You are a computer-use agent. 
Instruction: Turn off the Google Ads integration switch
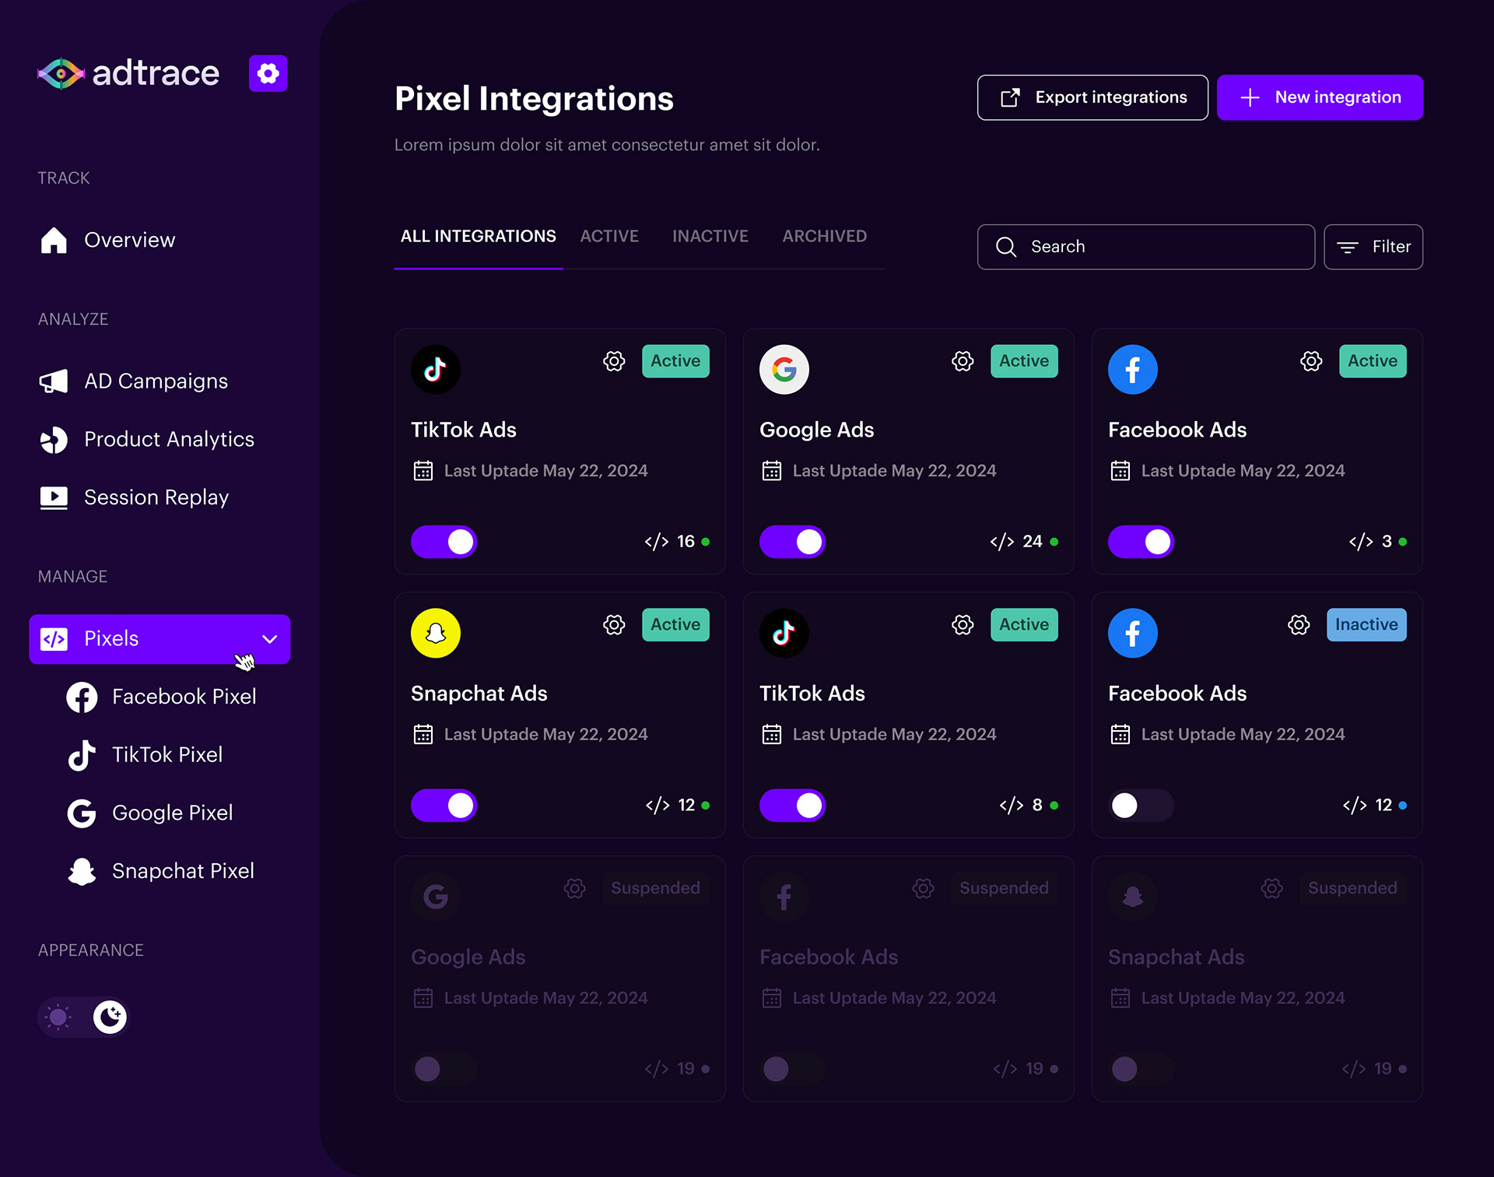pos(792,542)
